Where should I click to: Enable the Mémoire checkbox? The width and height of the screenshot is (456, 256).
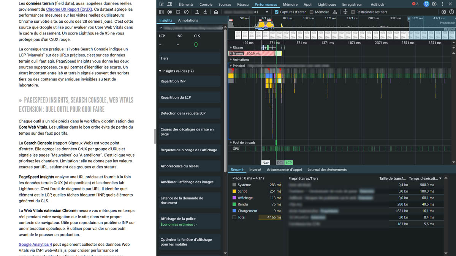312,12
